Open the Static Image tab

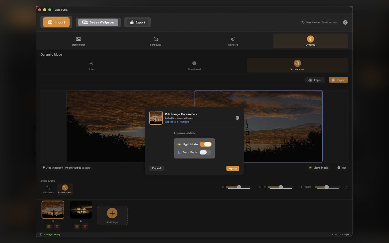[78, 41]
